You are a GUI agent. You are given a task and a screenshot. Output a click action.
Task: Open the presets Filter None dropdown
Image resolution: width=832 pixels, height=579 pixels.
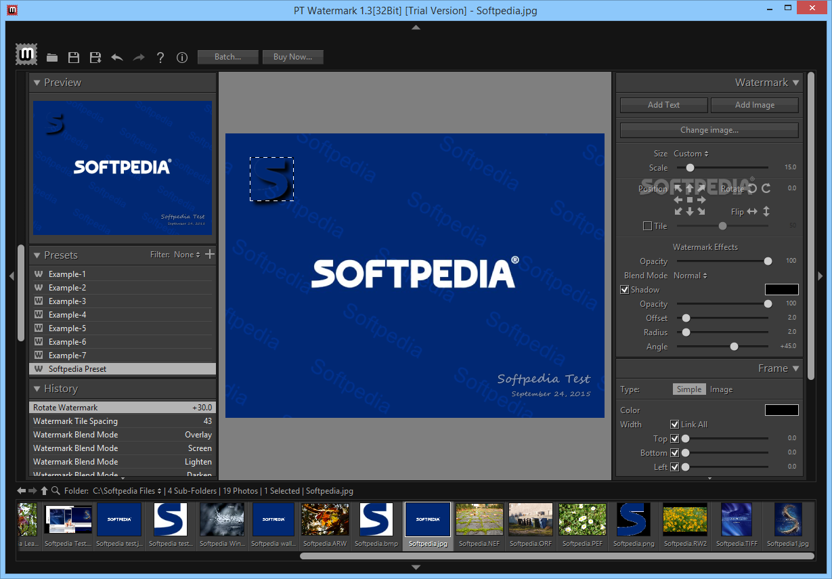tap(188, 255)
